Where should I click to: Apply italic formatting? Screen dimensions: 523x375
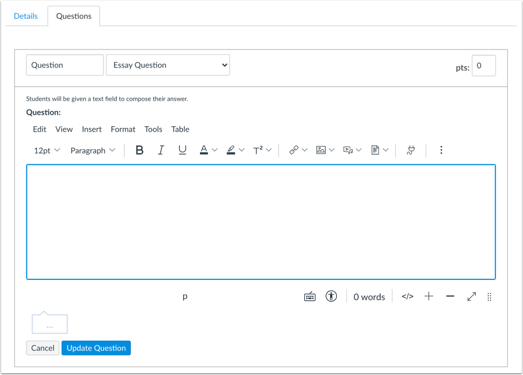[x=161, y=150]
